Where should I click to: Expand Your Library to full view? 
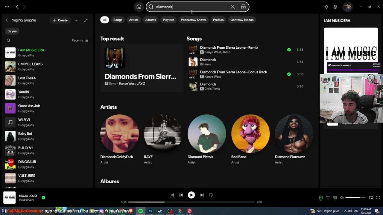click(86, 20)
